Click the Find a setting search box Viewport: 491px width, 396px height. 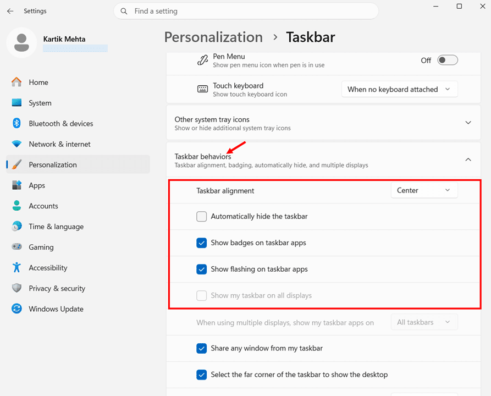246,11
